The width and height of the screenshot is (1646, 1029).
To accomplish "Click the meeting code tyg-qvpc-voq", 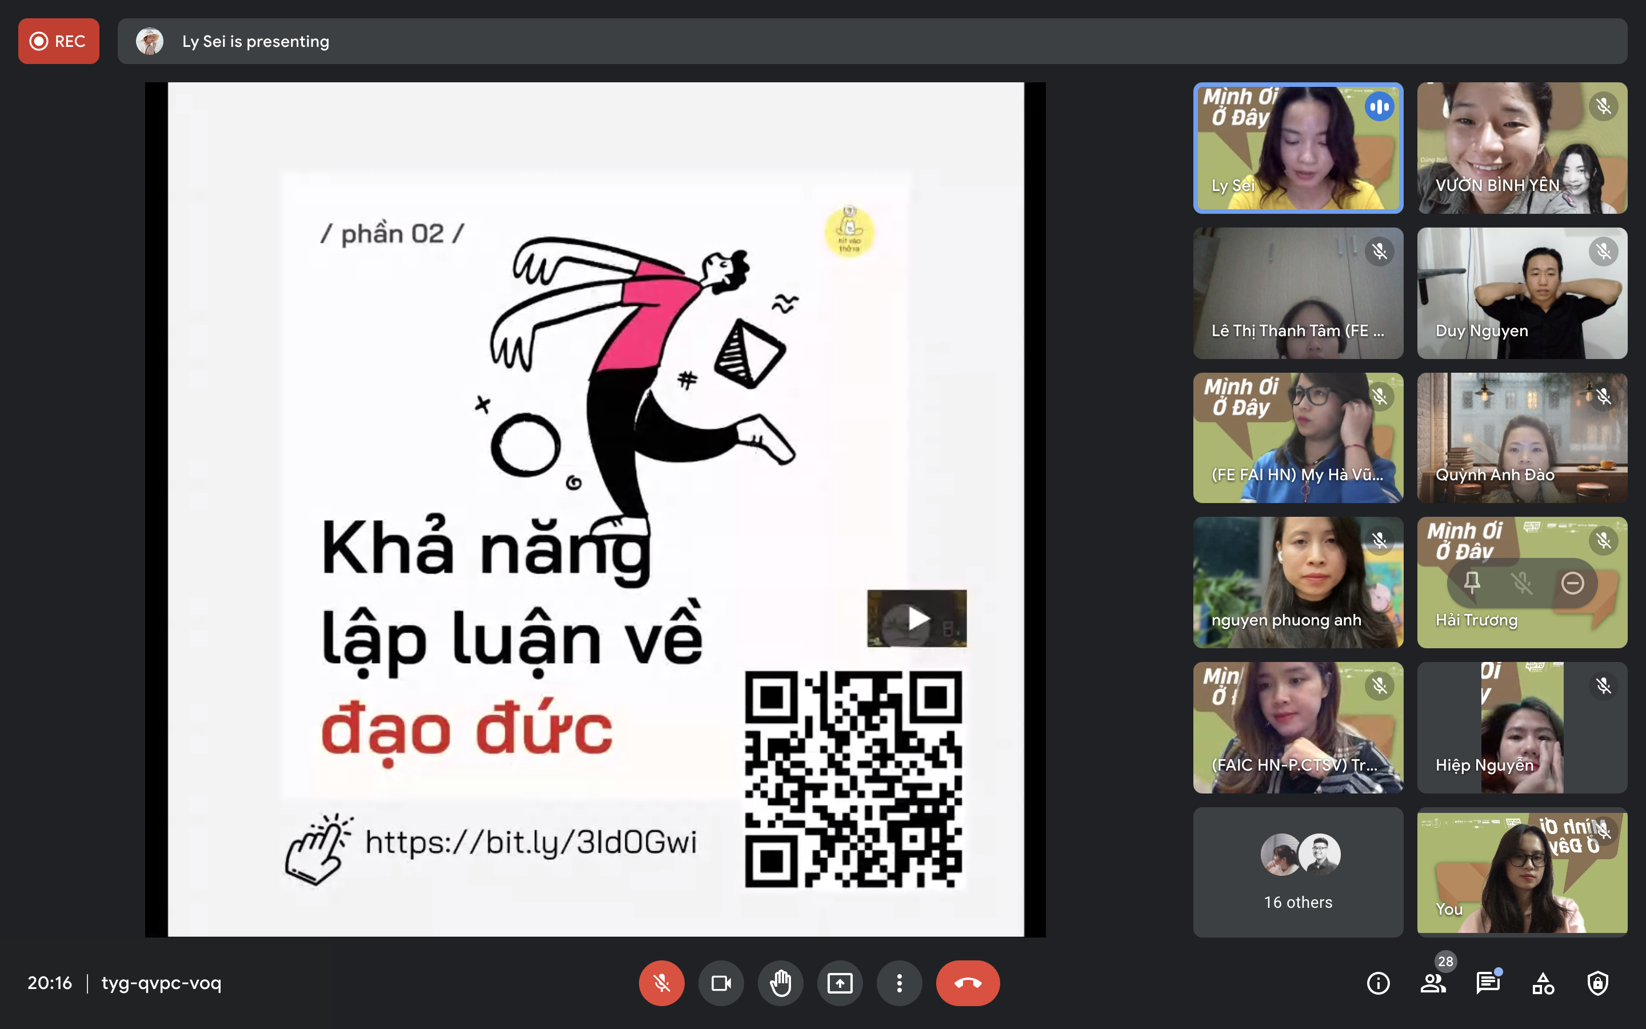I will 161,983.
